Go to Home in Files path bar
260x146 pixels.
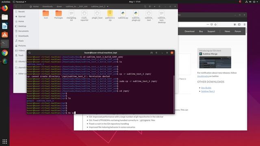34,6
